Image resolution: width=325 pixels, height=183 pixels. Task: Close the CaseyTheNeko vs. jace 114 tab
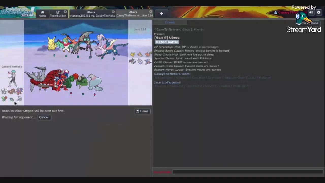coord(151,12)
